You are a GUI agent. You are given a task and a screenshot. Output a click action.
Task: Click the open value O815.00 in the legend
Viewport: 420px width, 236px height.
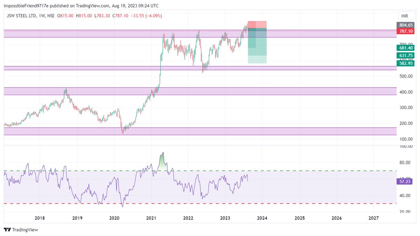pos(65,16)
